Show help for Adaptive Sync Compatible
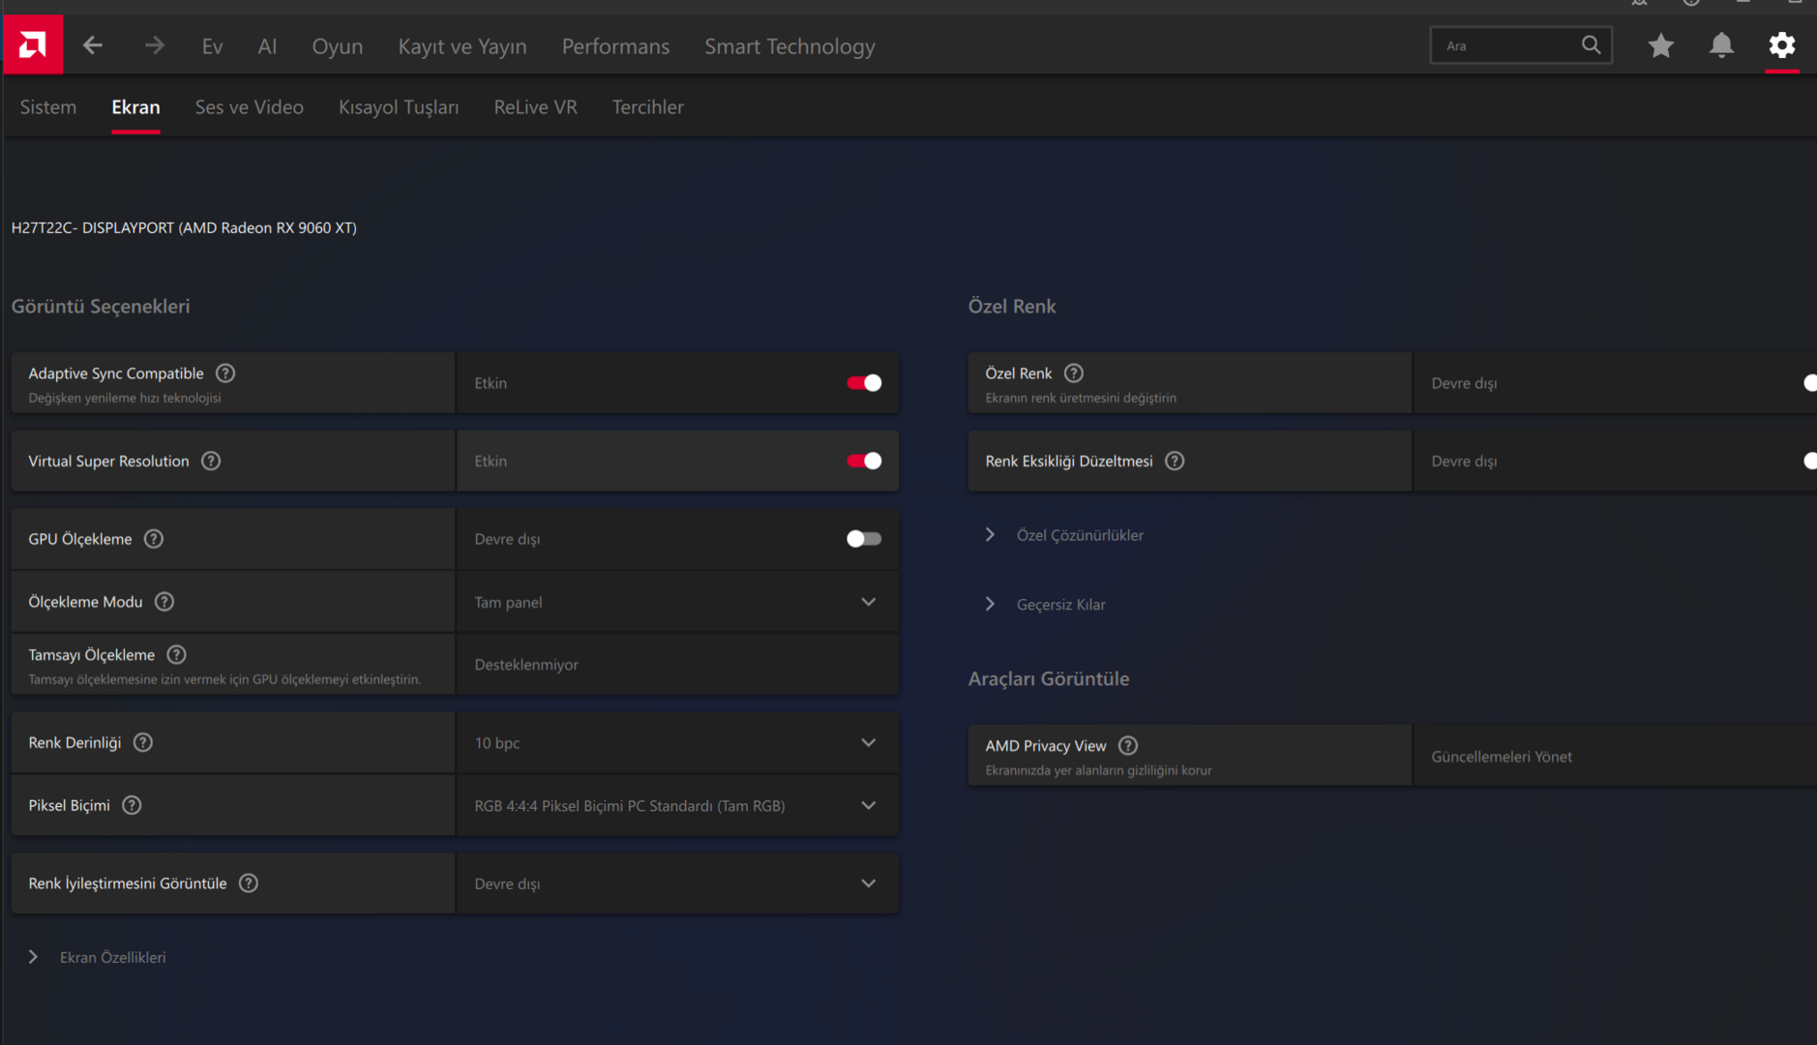Screen dimensions: 1817x1045 coord(225,373)
